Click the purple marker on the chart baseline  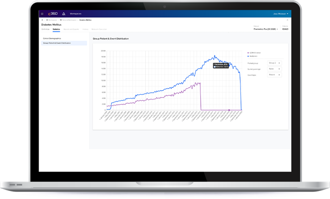click(x=229, y=110)
